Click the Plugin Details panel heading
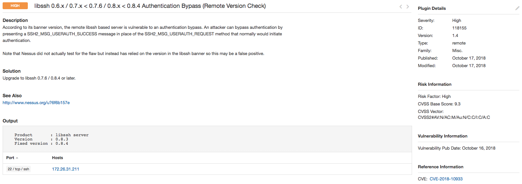 click(432, 9)
